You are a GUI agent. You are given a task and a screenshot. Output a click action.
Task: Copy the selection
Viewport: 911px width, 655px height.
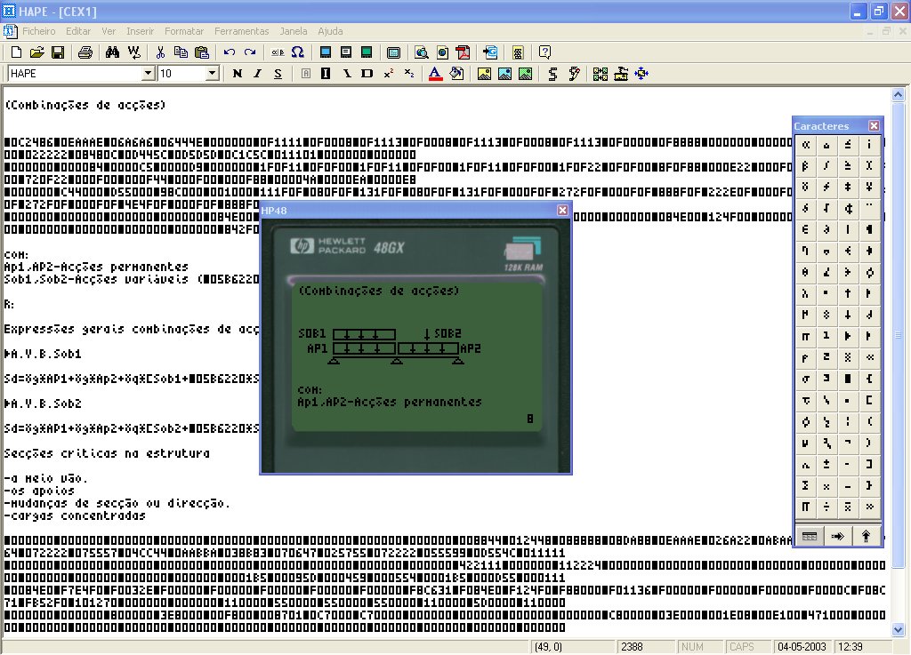pyautogui.click(x=181, y=52)
